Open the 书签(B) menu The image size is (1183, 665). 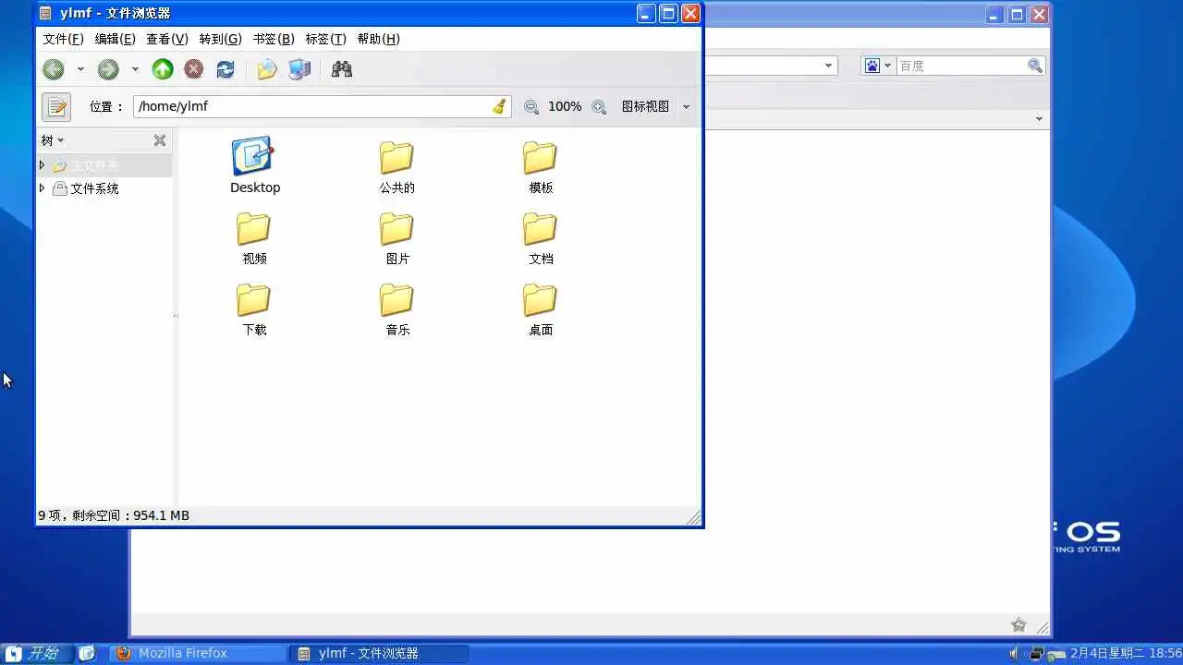(x=274, y=39)
